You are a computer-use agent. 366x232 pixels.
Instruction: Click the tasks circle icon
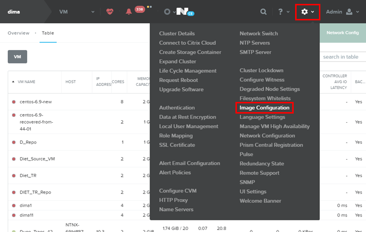(x=167, y=12)
